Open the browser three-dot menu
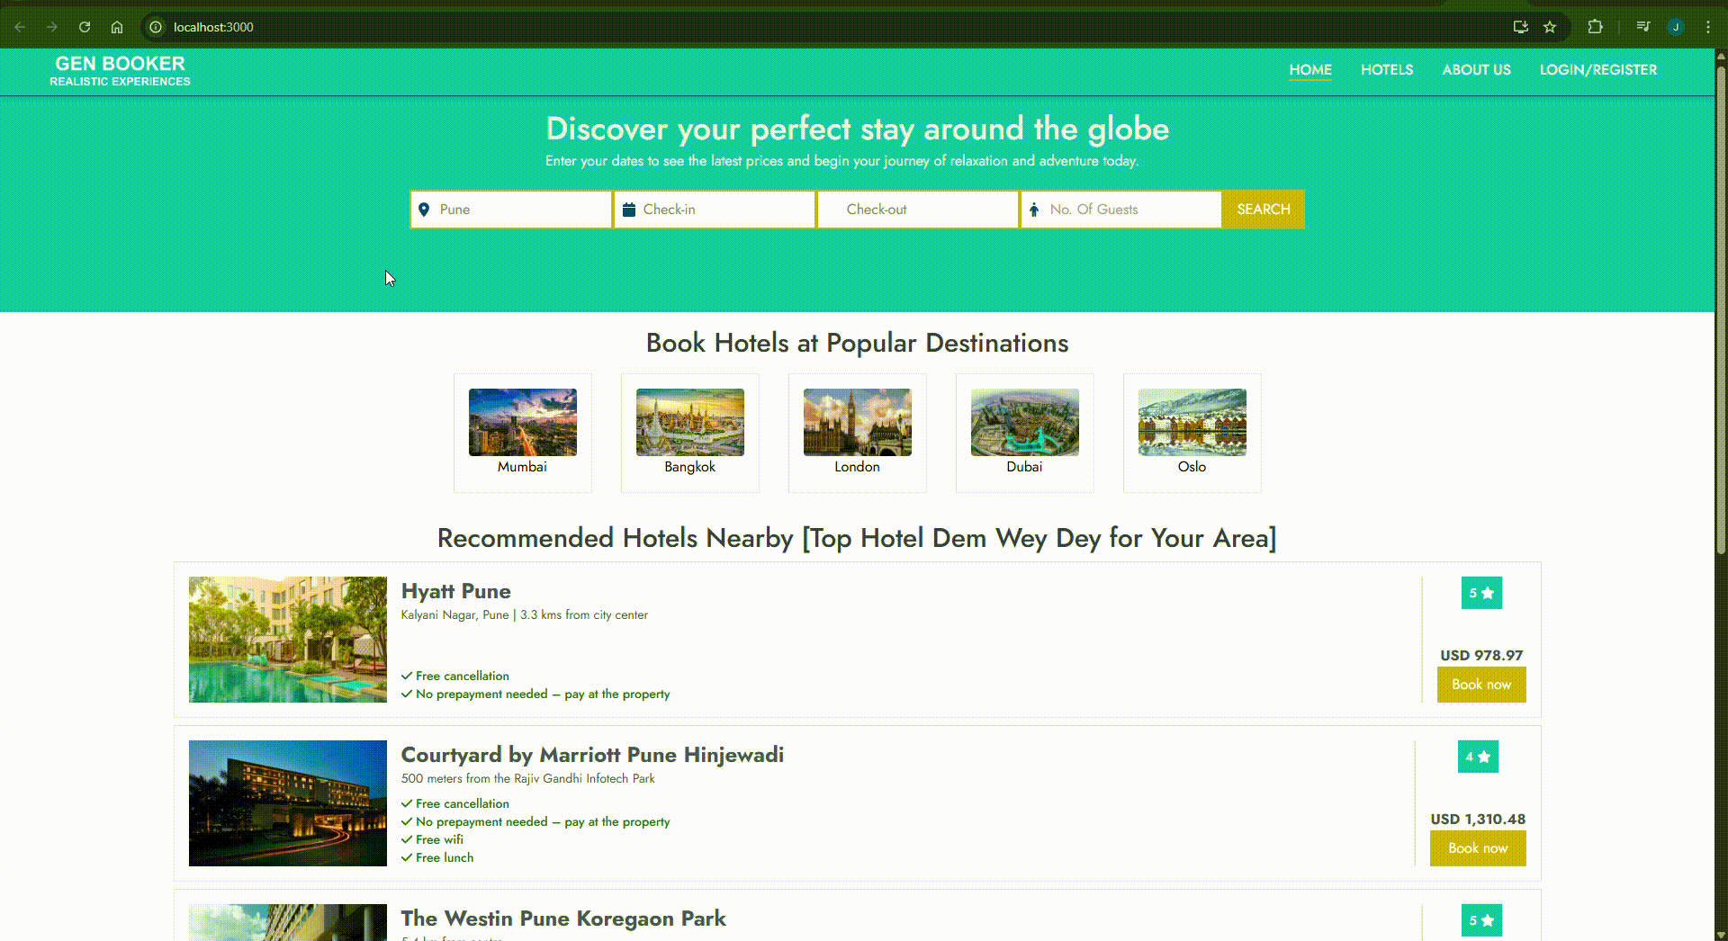1728x941 pixels. (x=1707, y=27)
